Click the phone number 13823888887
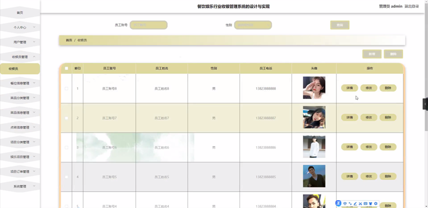Image resolution: width=428 pixels, height=208 pixels. click(x=266, y=118)
